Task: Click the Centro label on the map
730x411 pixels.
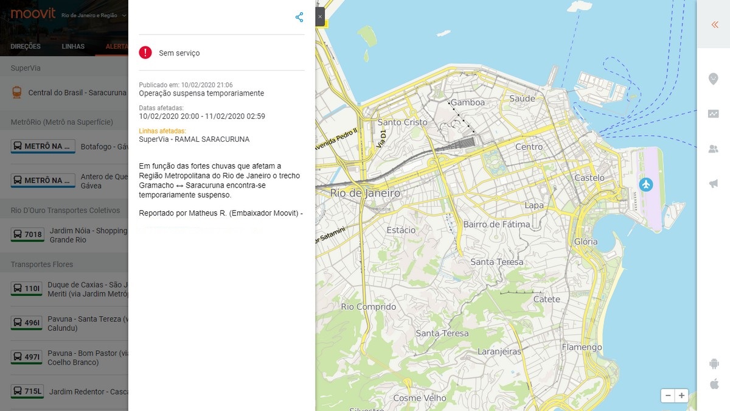Action: click(x=529, y=147)
